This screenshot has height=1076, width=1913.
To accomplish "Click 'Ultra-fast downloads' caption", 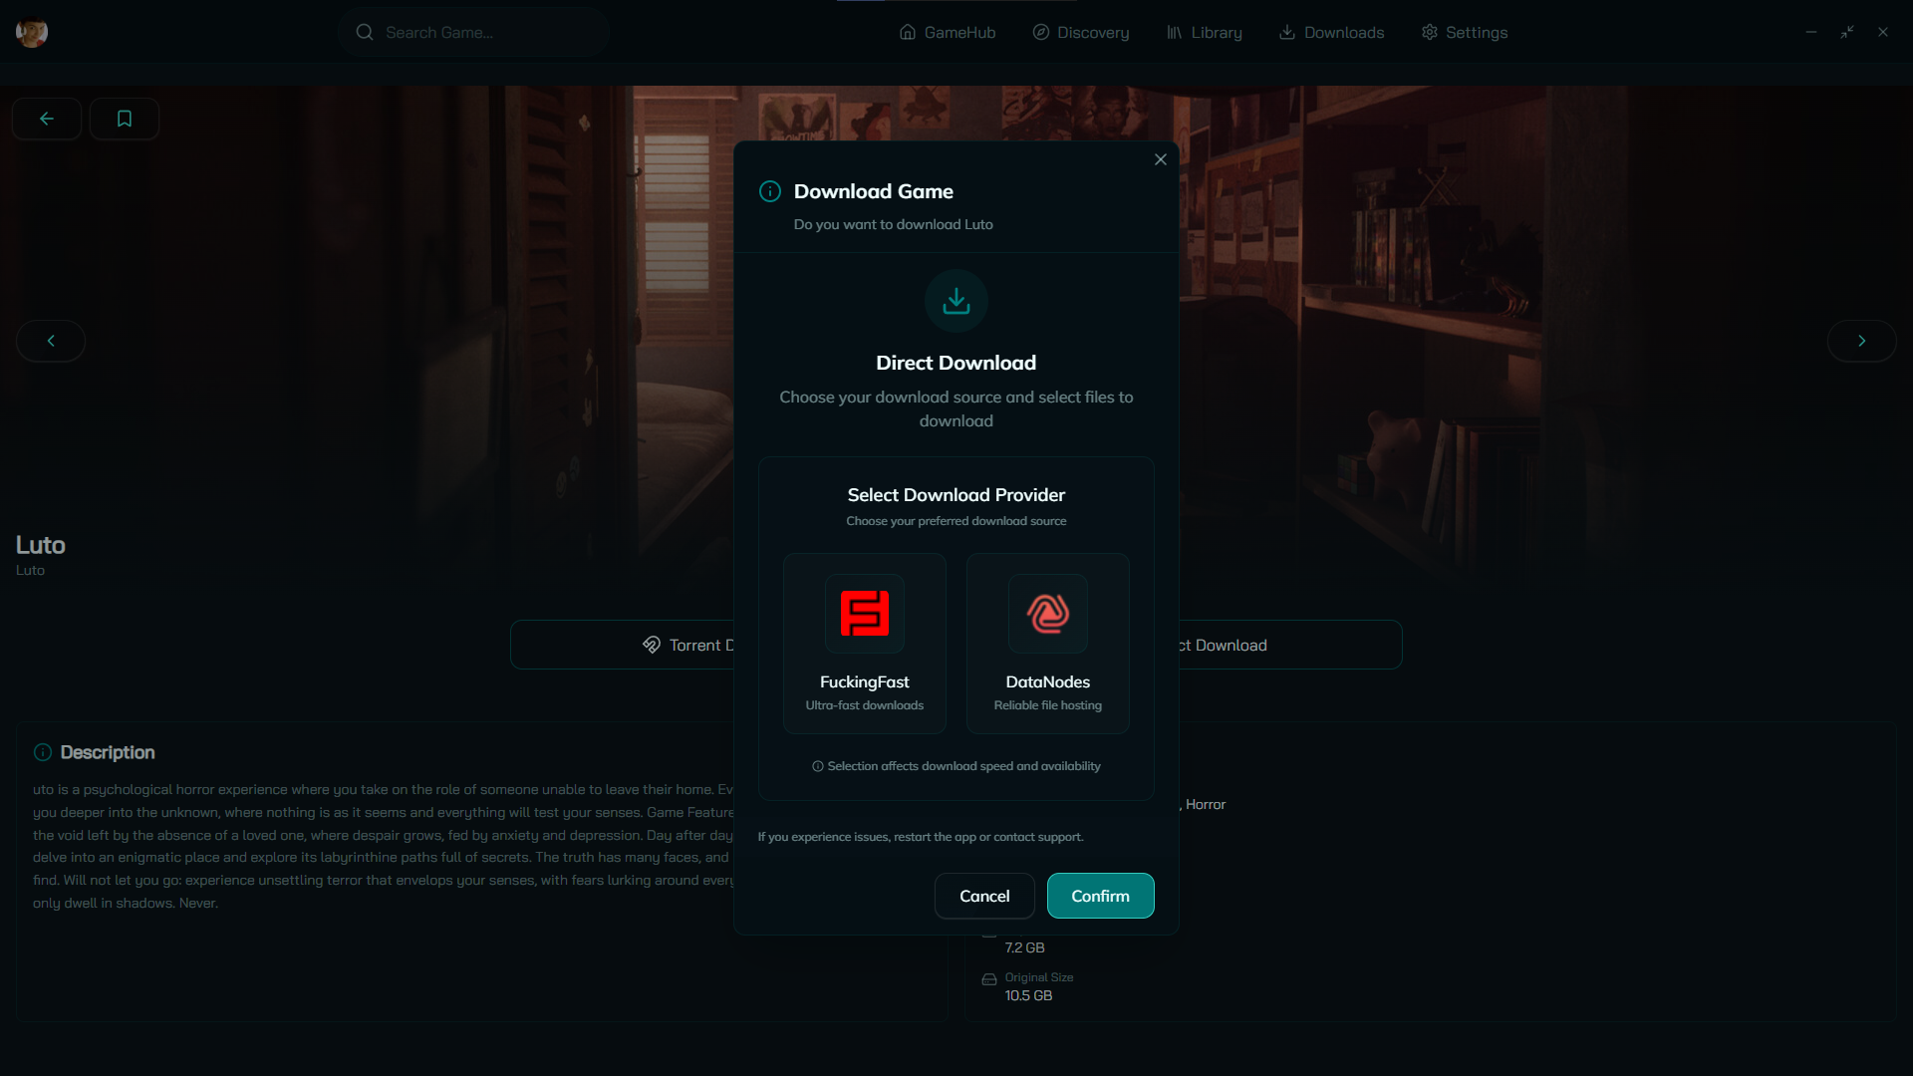I will pyautogui.click(x=865, y=705).
